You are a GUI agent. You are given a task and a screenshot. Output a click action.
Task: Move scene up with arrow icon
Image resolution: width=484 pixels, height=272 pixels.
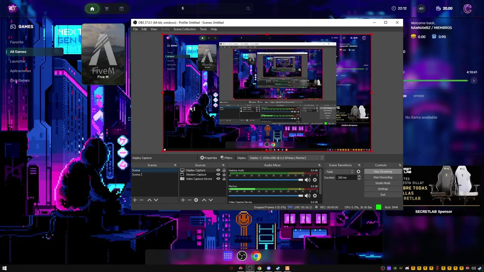[x=149, y=200]
